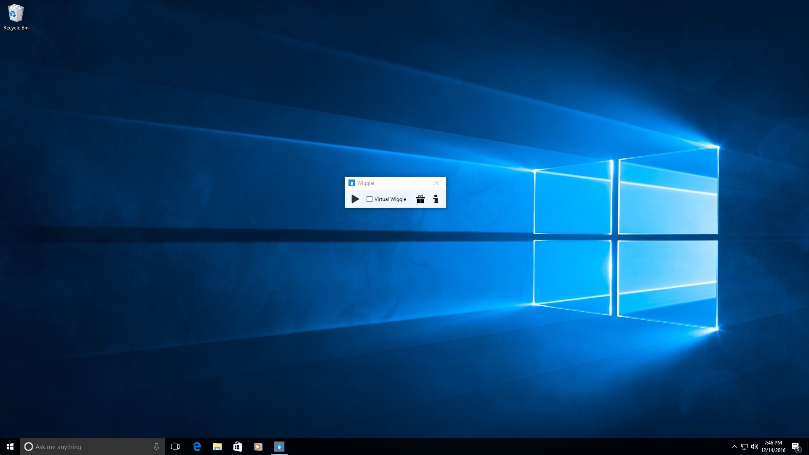Image resolution: width=809 pixels, height=455 pixels.
Task: Select the Recycle Bin desktop icon
Action: [16, 17]
